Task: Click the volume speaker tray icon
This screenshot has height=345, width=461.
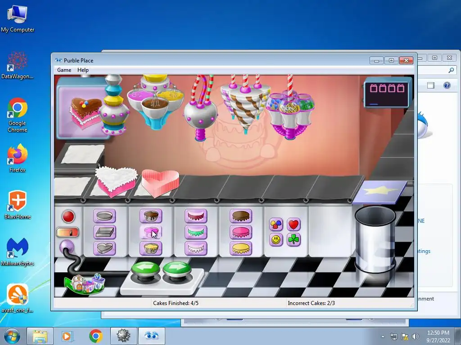Action: point(416,336)
